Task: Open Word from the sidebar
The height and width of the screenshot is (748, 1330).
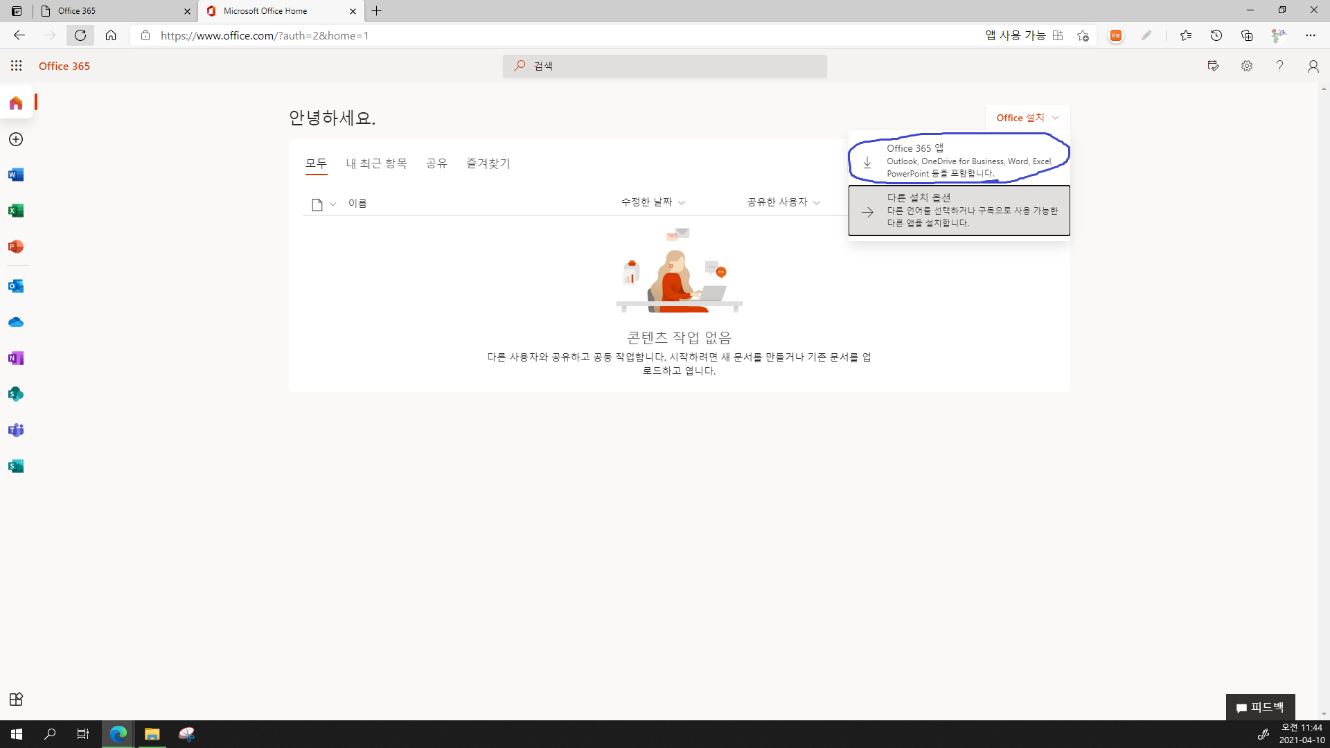Action: pos(16,175)
